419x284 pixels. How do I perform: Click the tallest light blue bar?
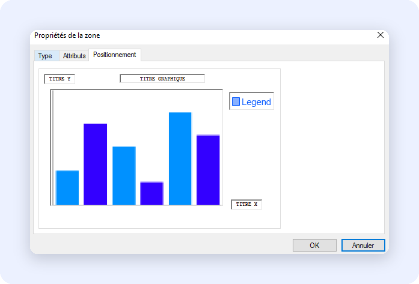coord(180,159)
